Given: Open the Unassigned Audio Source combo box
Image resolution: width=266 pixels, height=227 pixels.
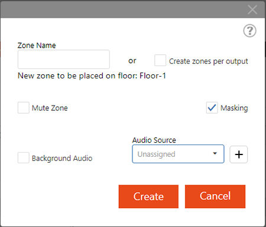Looking at the screenshot, I should click(178, 154).
